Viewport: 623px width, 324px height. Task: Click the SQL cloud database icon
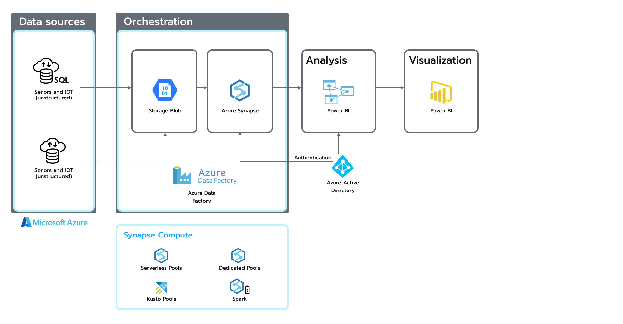point(51,71)
